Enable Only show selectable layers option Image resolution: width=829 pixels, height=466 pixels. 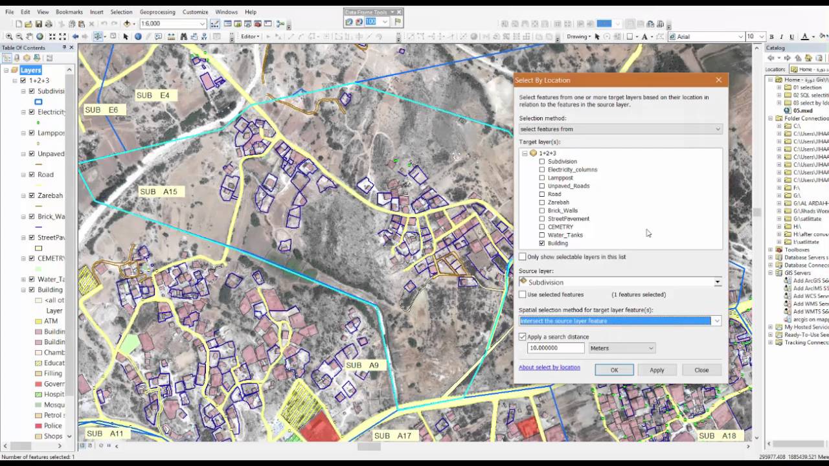click(x=523, y=257)
